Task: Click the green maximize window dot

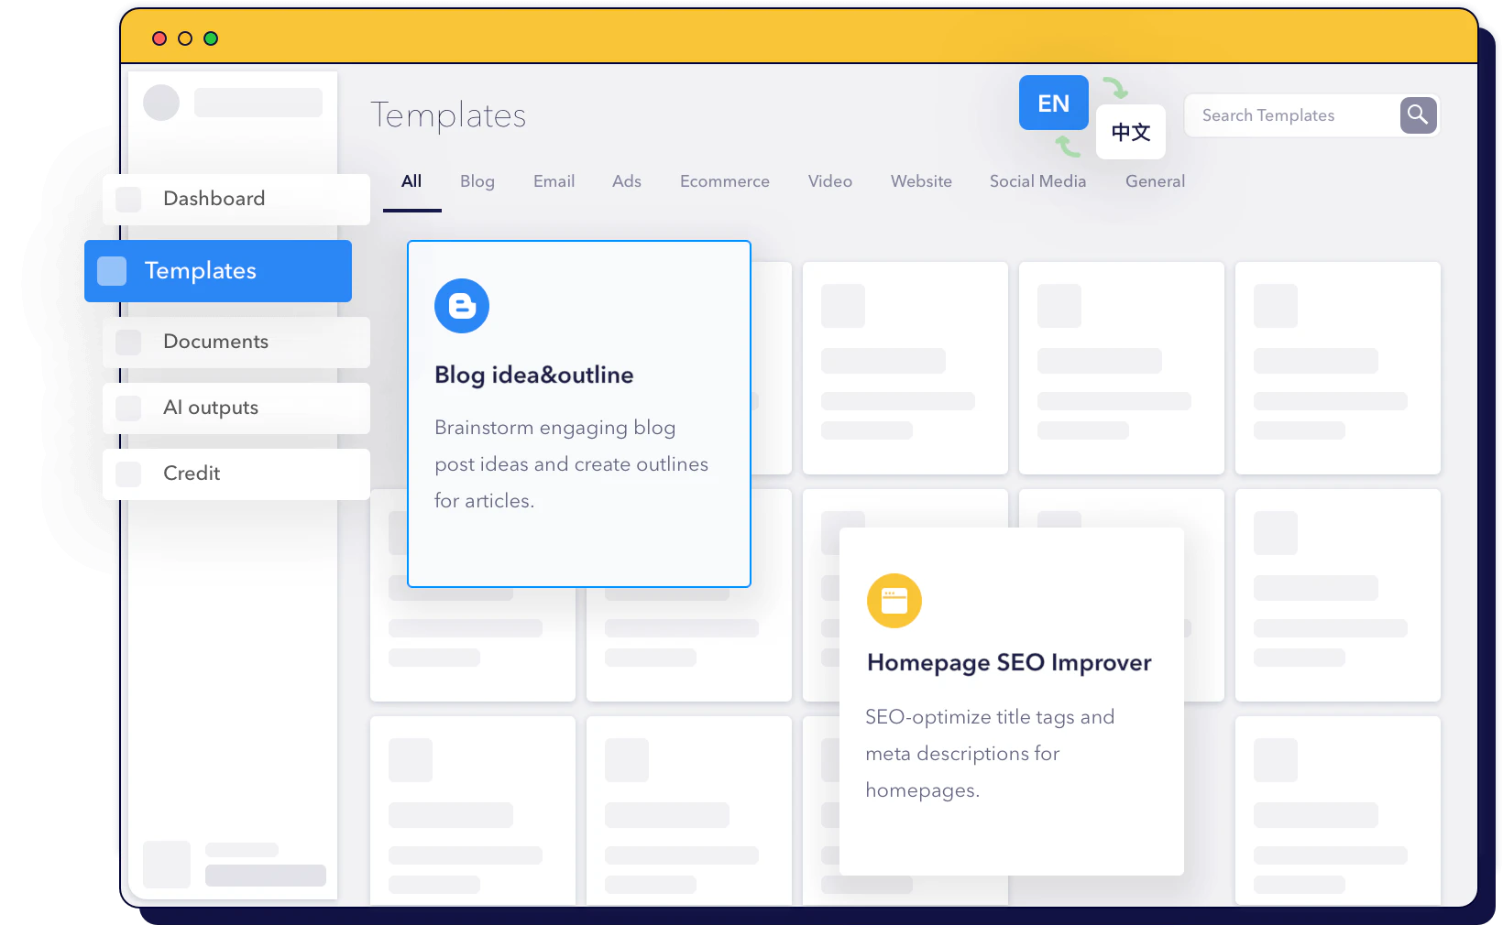Action: tap(211, 38)
